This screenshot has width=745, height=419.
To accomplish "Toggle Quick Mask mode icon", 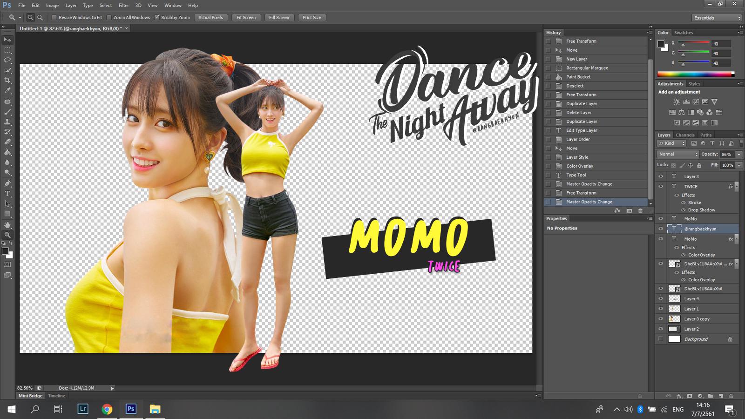I will coord(7,264).
